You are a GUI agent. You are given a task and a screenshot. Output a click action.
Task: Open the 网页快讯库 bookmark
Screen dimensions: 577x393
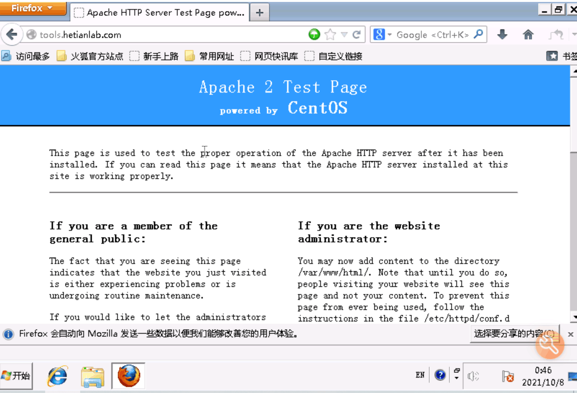coord(270,56)
